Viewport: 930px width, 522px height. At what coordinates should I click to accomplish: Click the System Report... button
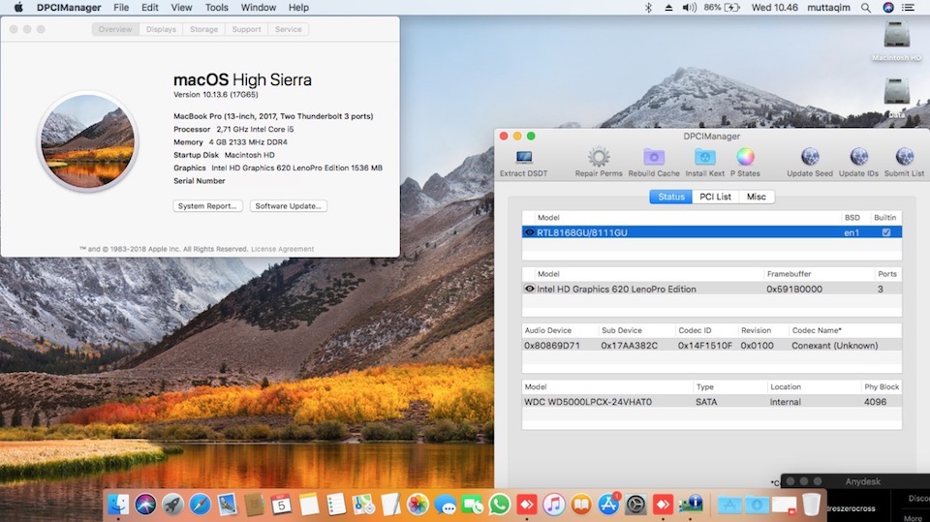point(207,206)
